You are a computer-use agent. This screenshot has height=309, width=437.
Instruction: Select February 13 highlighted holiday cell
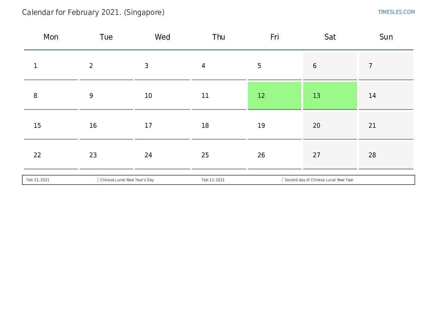(x=330, y=96)
